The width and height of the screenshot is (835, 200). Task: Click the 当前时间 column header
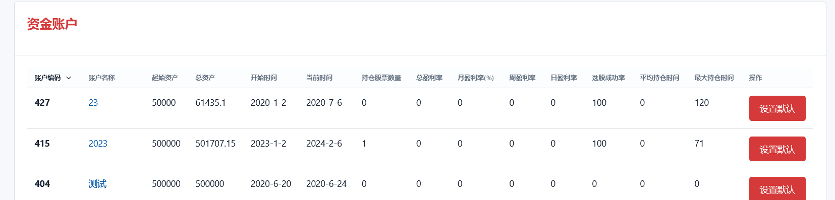pos(319,78)
